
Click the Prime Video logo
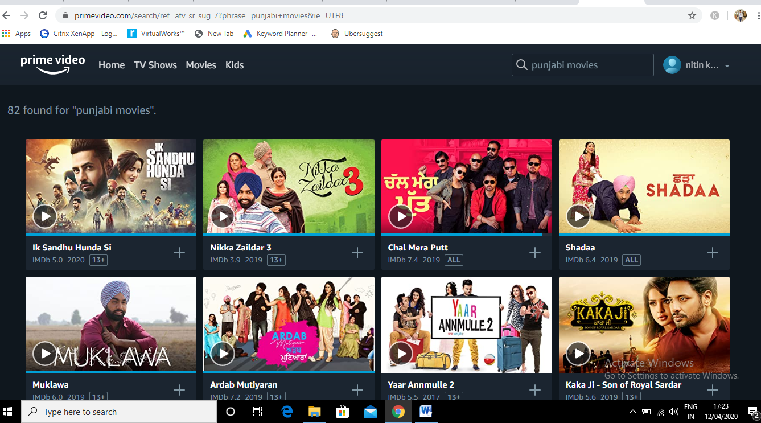tap(53, 64)
